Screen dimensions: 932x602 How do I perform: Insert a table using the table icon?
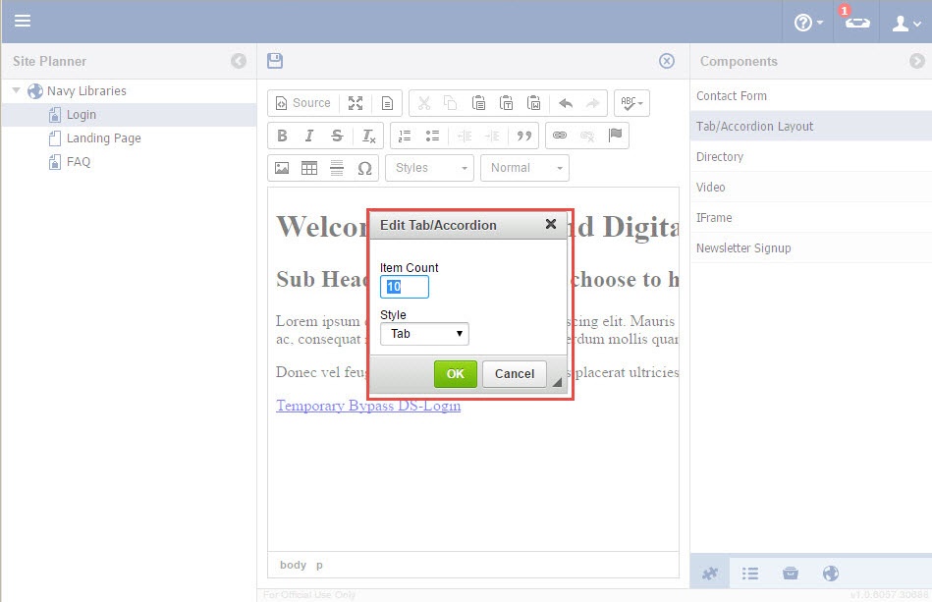click(309, 168)
